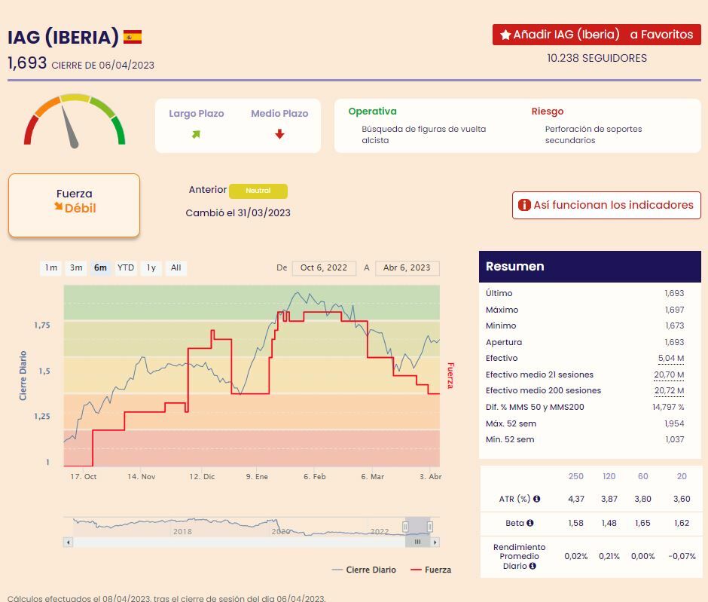Click the 2018 marker in navigator
The height and width of the screenshot is (602, 708).
(182, 532)
